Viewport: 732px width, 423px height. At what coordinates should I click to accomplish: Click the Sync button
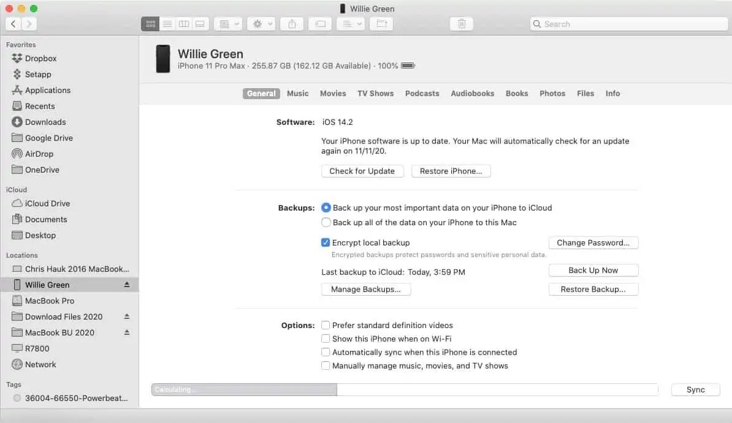coord(696,389)
